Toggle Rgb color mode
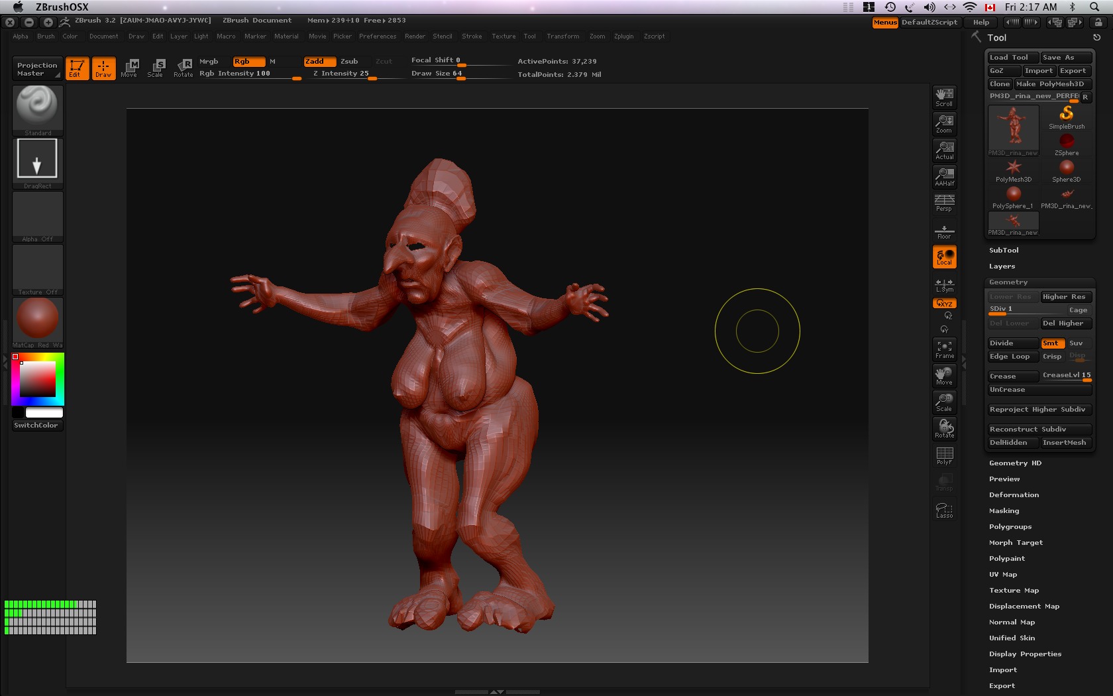Screen dimensions: 1113x696 (x=248, y=61)
